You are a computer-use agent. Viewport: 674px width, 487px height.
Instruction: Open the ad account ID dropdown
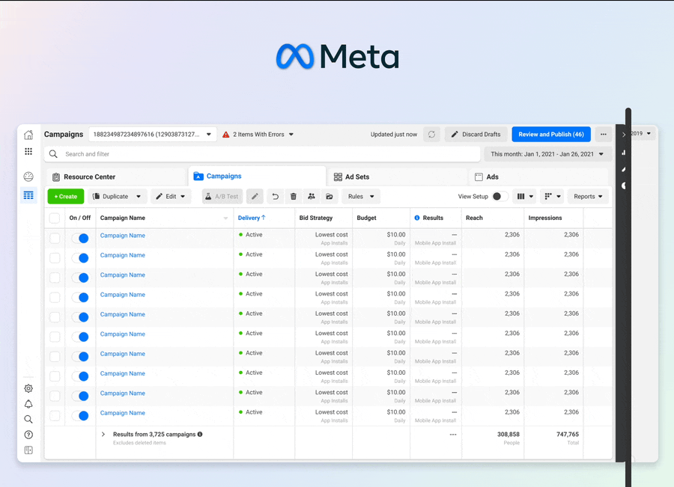coord(152,135)
